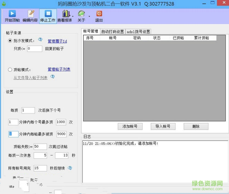Switch to the ads1拨号设置 tab

(x=138, y=31)
